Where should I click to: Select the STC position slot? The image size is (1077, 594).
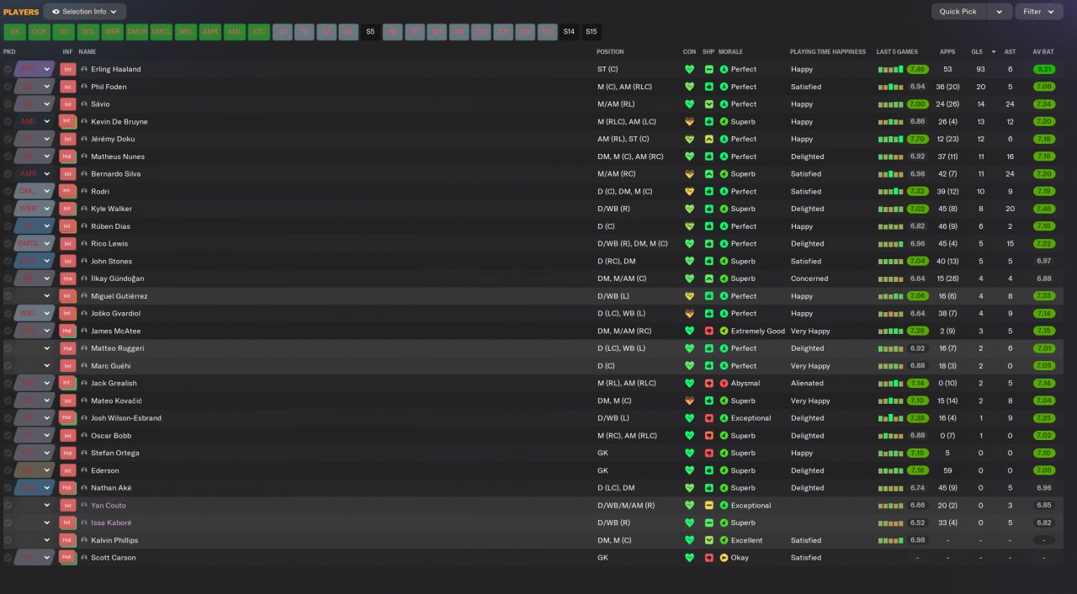(x=258, y=32)
